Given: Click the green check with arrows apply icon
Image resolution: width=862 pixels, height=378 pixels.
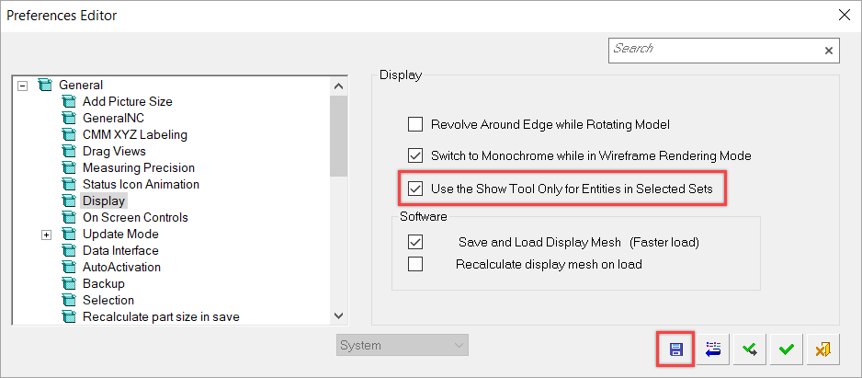Looking at the screenshot, I should [750, 349].
